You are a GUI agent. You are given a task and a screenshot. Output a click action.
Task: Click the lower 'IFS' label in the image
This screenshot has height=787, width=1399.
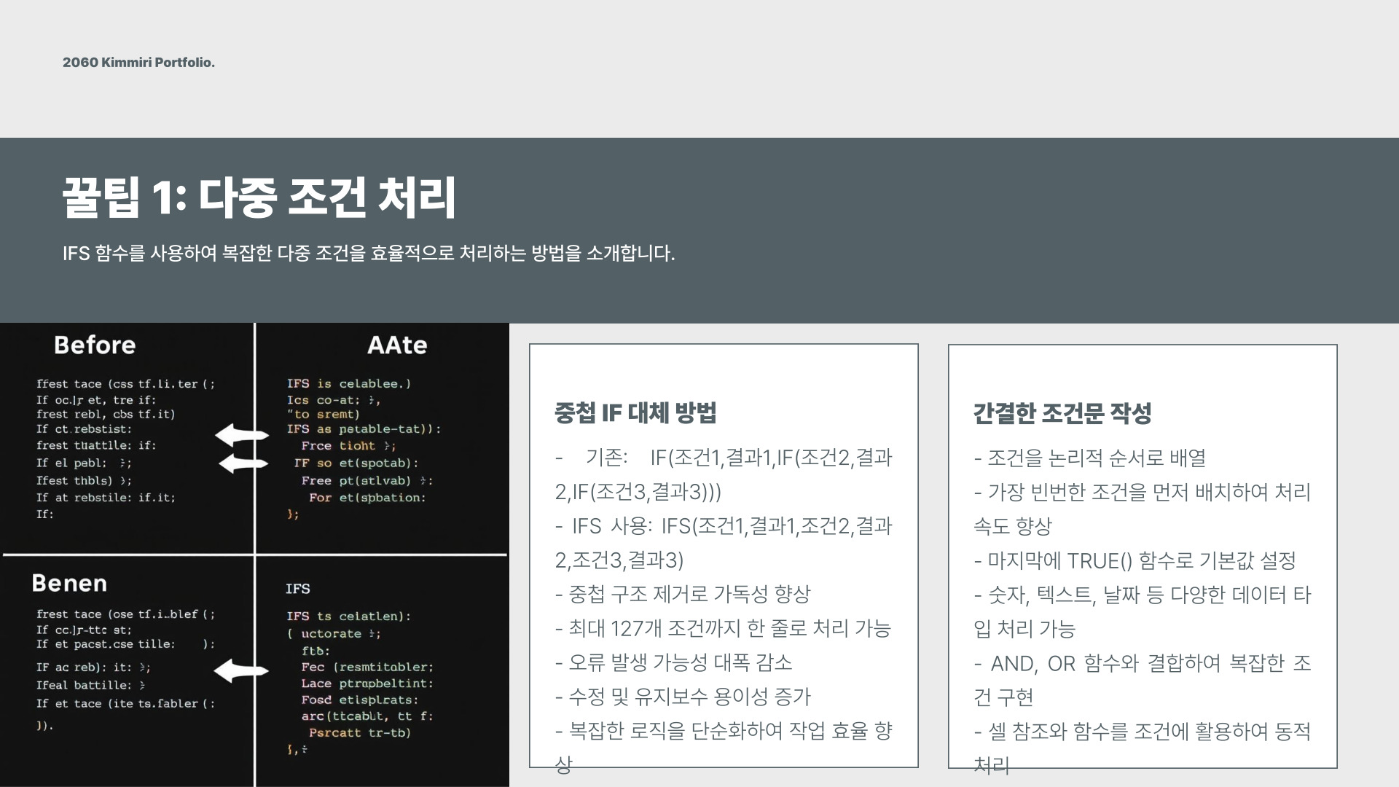(297, 589)
